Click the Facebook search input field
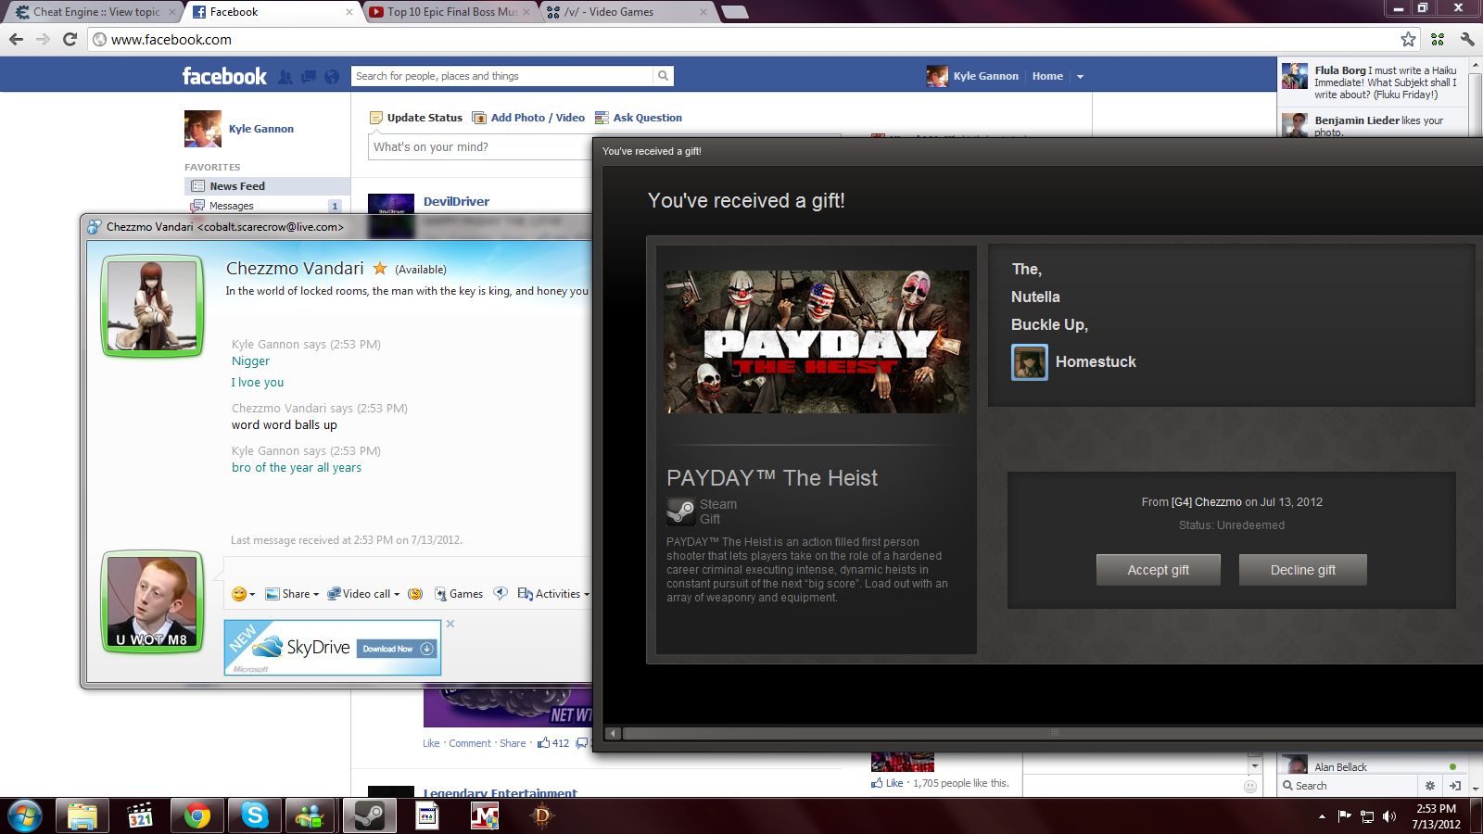1483x834 pixels. coord(501,76)
